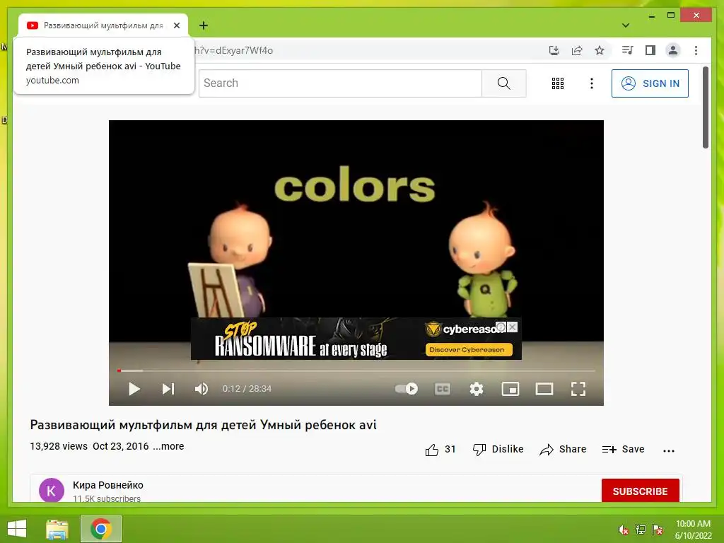Click the address bar URL
Screen dimensions: 724x543
pyautogui.click(x=233, y=50)
